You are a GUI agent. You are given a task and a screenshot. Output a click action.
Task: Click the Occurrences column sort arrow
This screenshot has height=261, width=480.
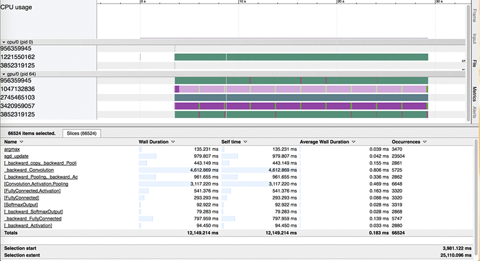(425, 142)
